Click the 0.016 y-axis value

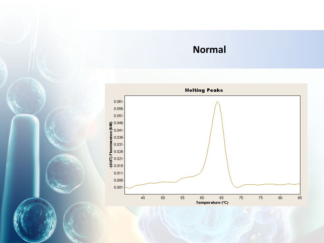(118, 166)
